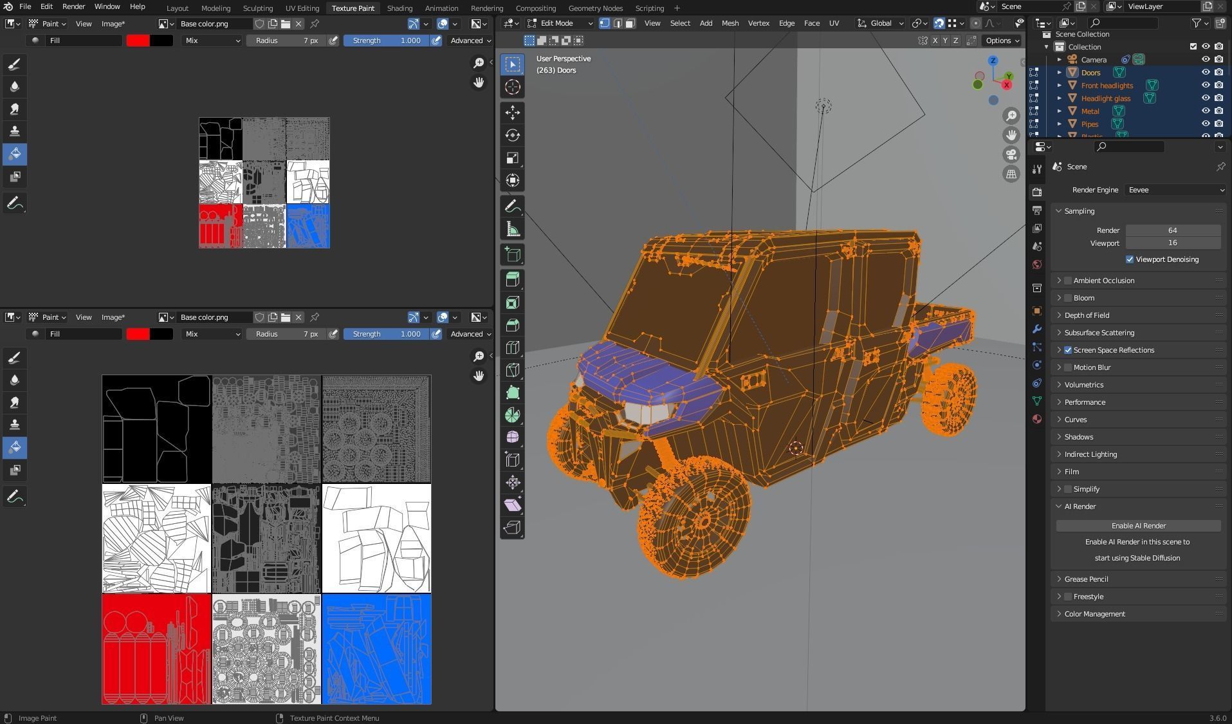
Task: Select the Cursor tool in 3D viewport
Action: (513, 87)
